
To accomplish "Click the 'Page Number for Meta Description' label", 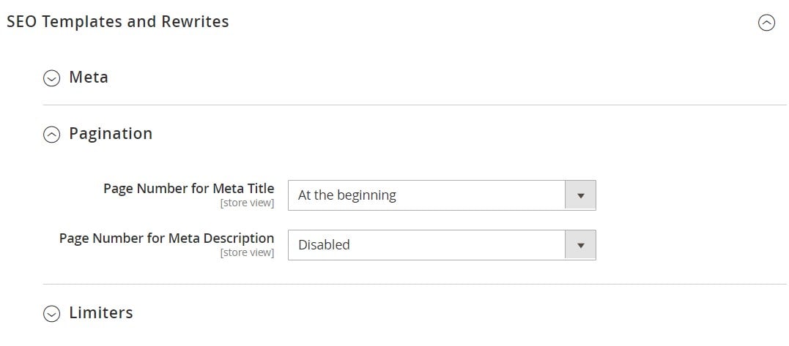I will point(166,238).
